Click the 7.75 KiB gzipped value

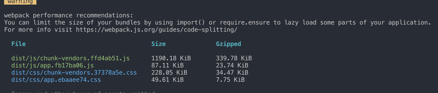[230, 80]
